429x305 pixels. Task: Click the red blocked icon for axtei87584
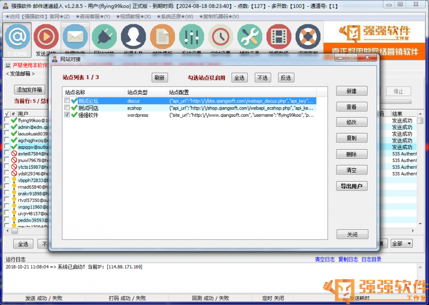coord(14,153)
